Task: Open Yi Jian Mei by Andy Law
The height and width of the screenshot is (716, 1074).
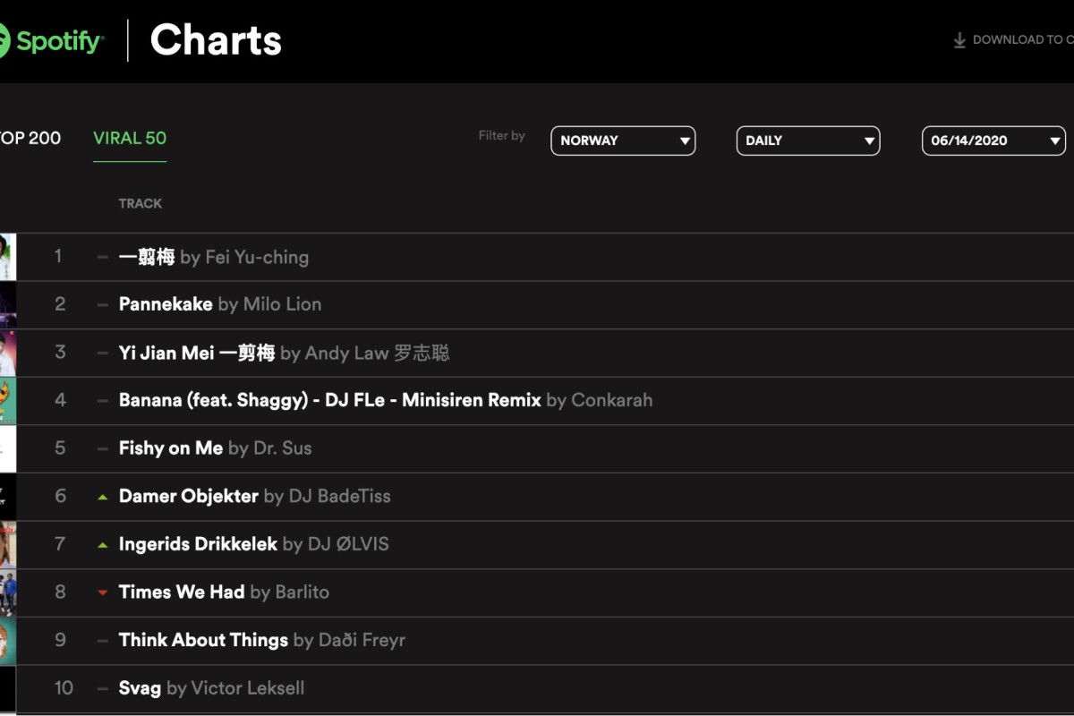Action: click(285, 353)
